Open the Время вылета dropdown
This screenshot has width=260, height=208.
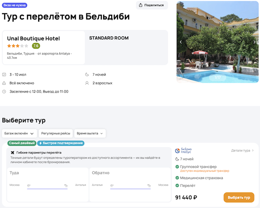(90, 134)
